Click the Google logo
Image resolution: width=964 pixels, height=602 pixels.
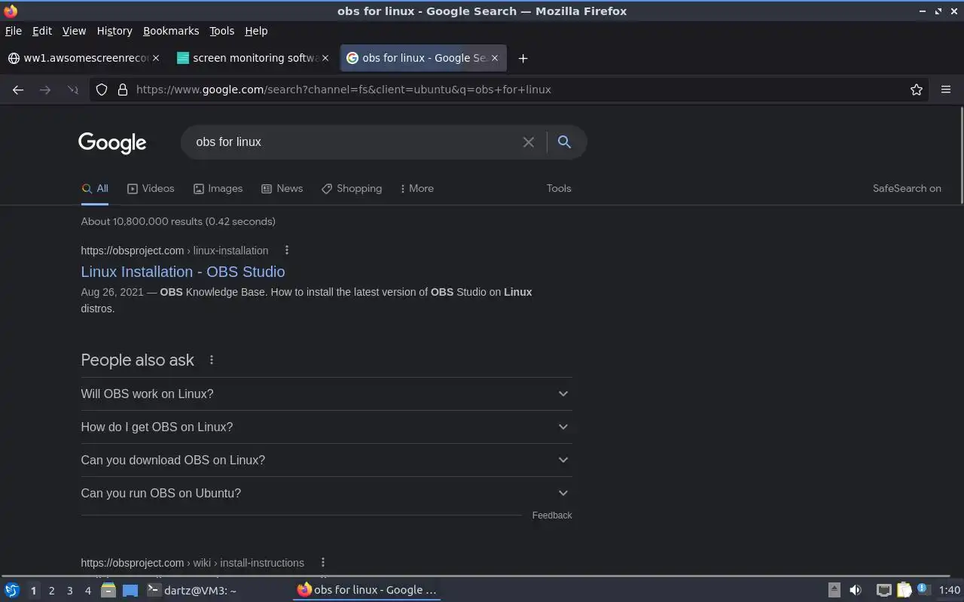click(112, 143)
